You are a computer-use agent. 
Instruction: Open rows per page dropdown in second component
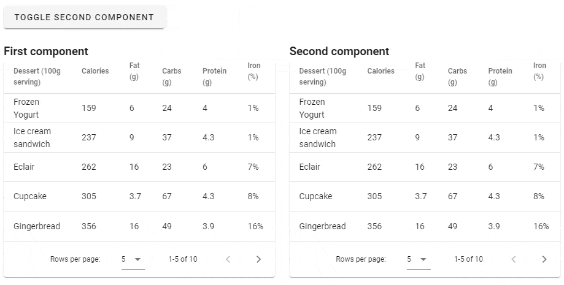pyautogui.click(x=418, y=259)
